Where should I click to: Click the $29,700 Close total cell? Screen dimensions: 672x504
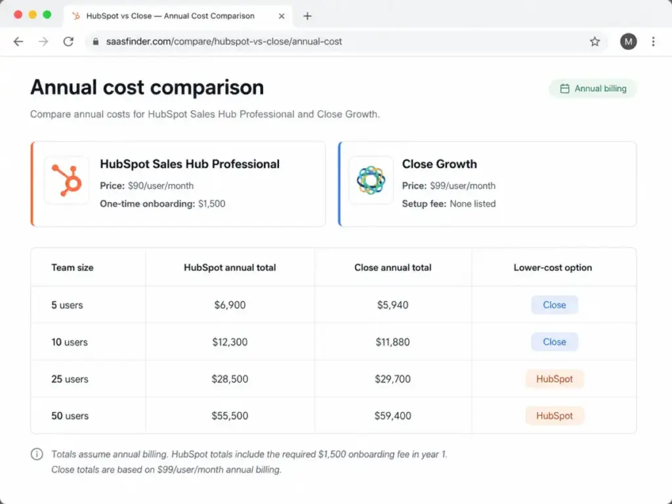[392, 379]
